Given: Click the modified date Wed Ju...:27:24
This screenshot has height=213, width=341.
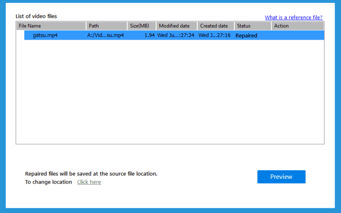Looking at the screenshot, I should tap(176, 35).
